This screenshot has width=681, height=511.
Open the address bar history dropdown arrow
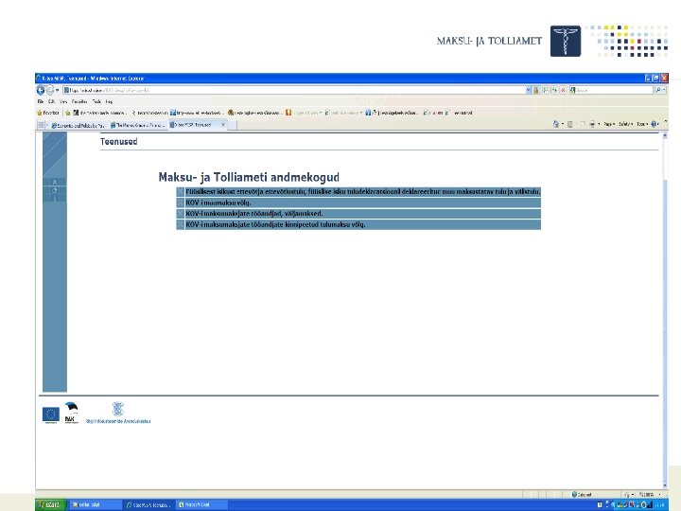point(528,90)
